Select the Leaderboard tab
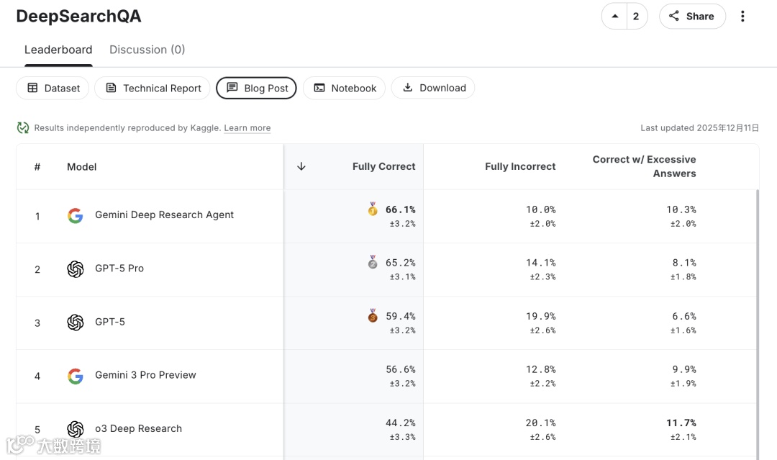 coord(58,50)
